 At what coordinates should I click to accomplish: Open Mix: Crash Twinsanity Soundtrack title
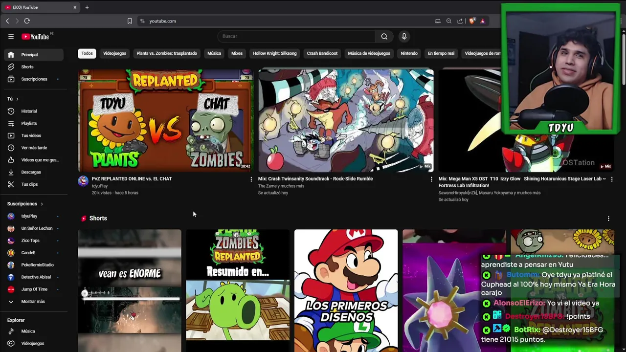[315, 179]
